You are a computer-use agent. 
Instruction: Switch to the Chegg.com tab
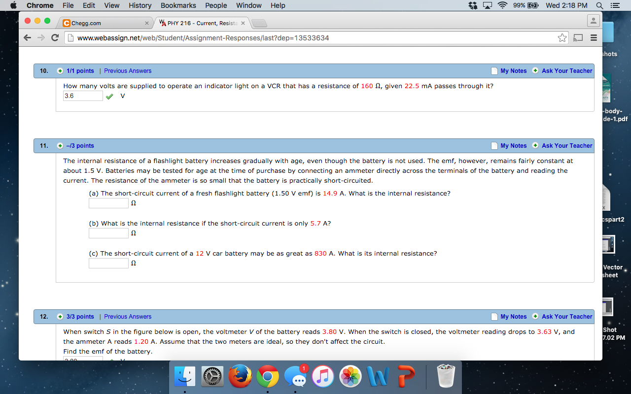[105, 23]
